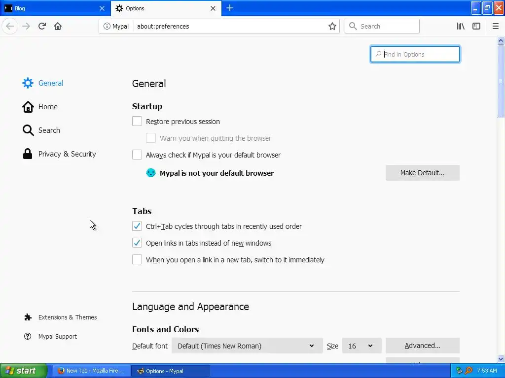Open Extensions & Themes link

click(x=67, y=317)
